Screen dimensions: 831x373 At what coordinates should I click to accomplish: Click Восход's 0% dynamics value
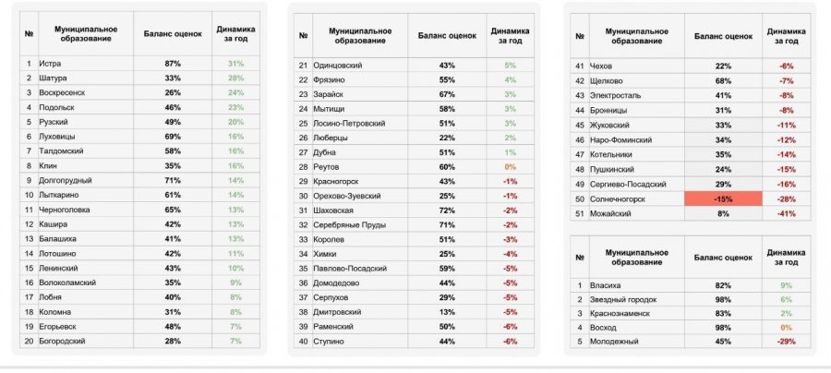pos(786,329)
